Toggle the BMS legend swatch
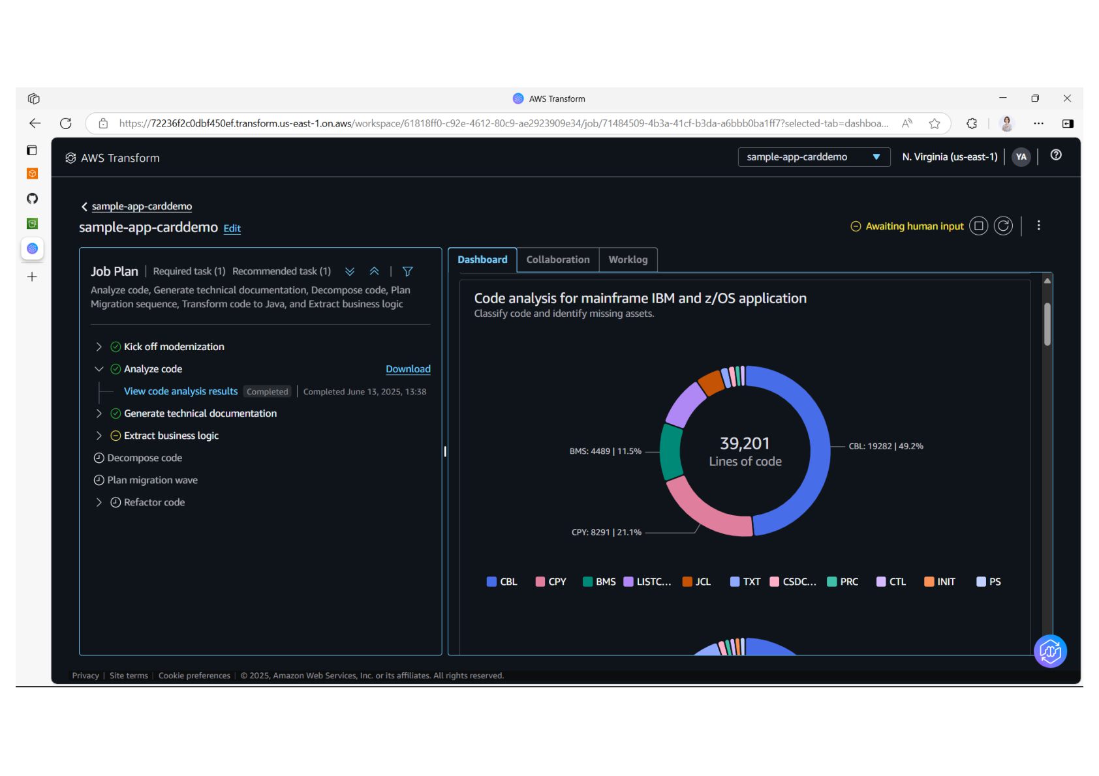Screen dimensions: 1099x776 coord(587,582)
